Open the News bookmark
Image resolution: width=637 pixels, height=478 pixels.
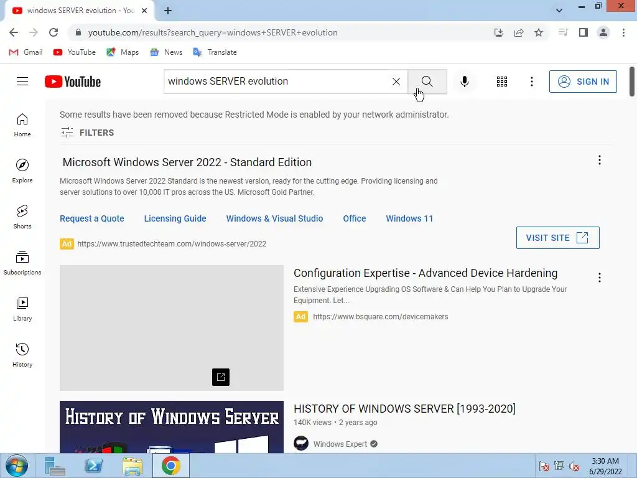coord(166,52)
